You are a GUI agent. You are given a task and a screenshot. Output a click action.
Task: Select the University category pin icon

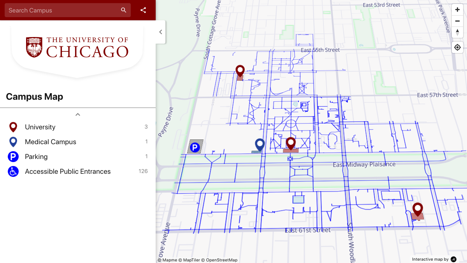(13, 127)
